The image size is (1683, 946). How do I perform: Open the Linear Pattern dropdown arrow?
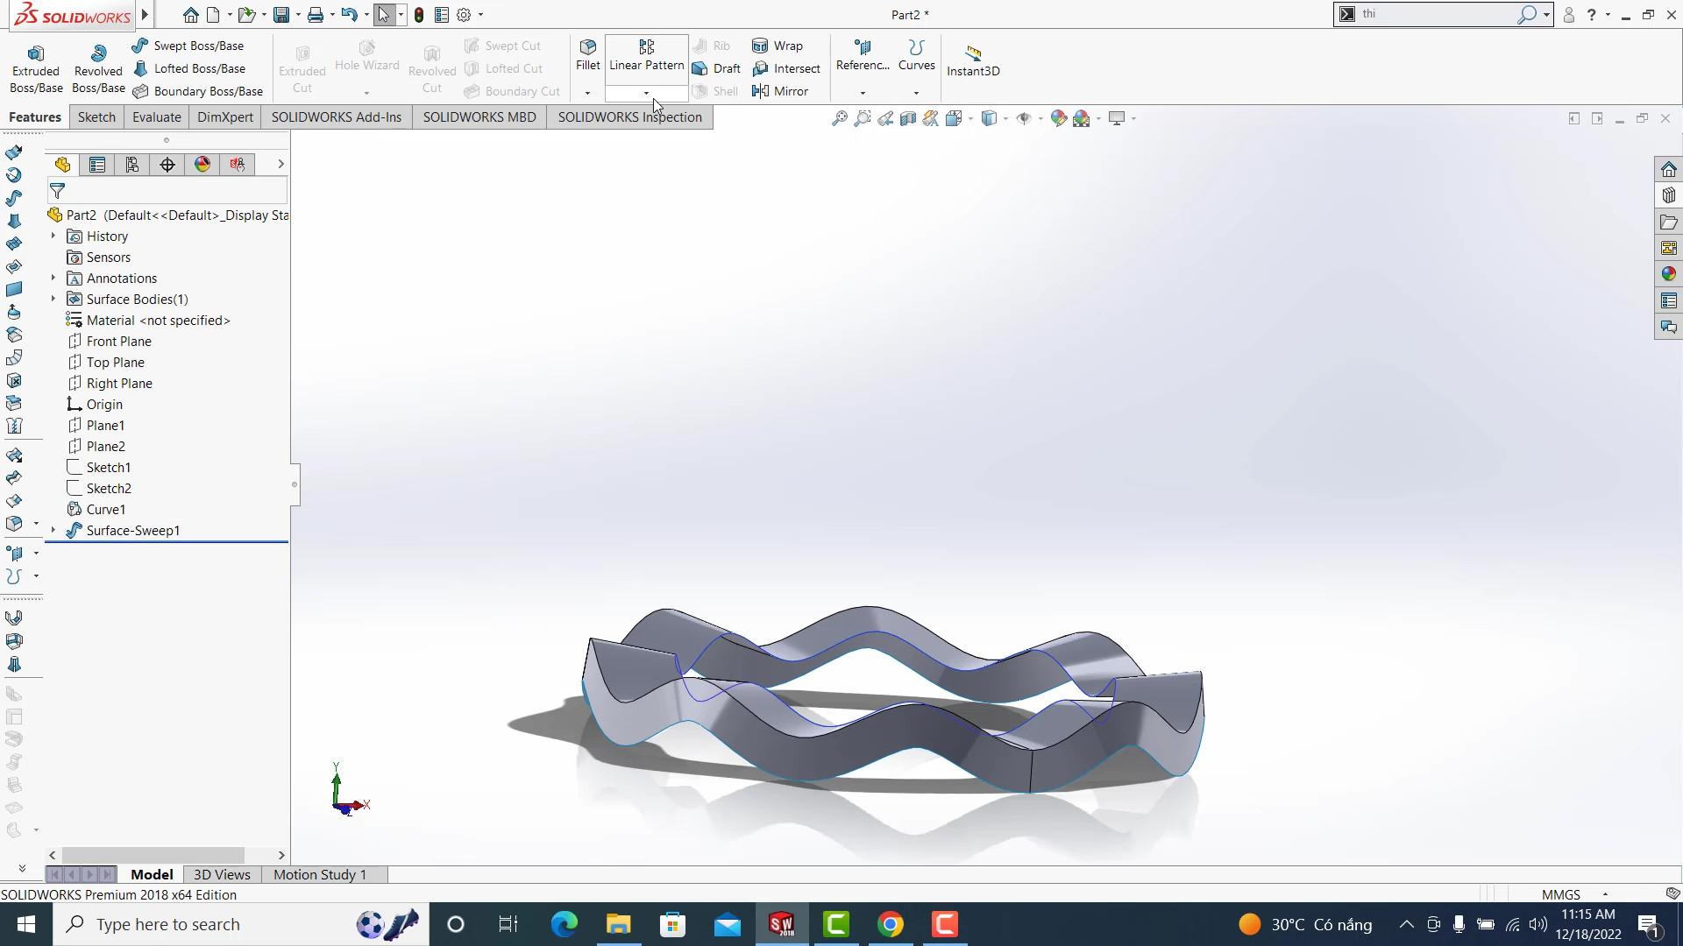pyautogui.click(x=646, y=93)
